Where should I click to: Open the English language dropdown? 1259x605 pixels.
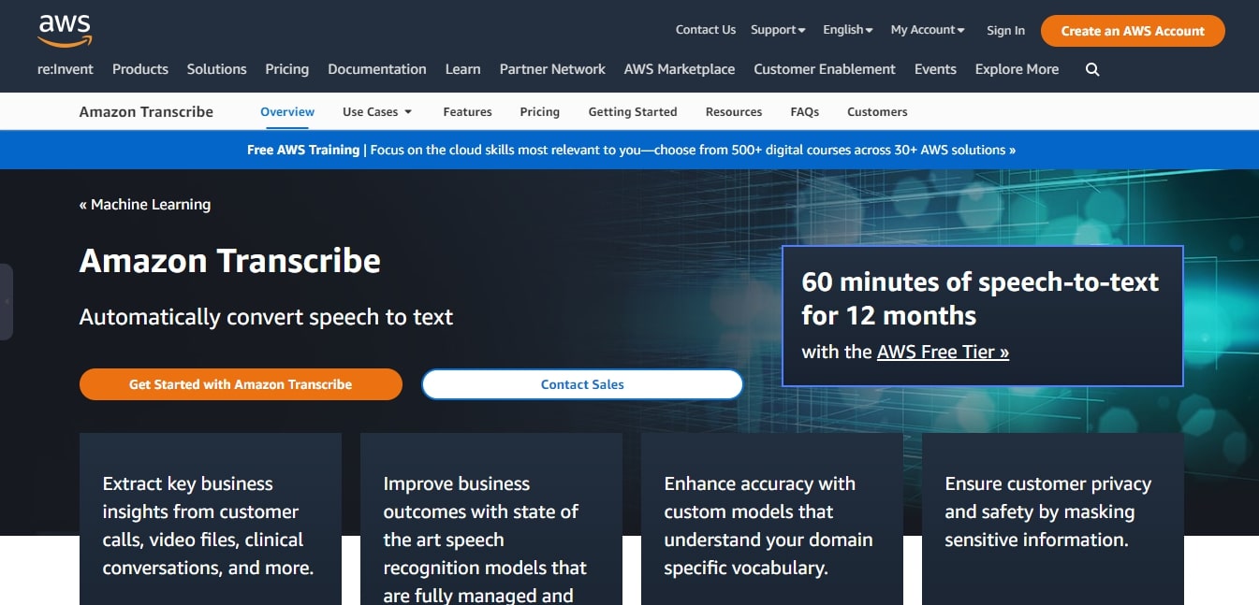[848, 30]
